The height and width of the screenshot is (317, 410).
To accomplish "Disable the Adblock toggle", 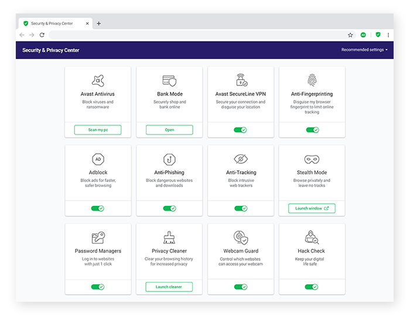I will click(98, 208).
